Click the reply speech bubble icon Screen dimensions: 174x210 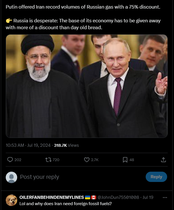tap(10, 160)
